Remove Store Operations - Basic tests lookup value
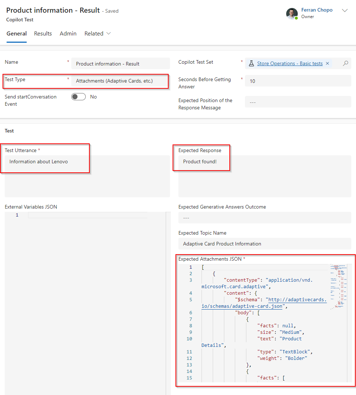Screen dimensions: 356x395 point(327,63)
